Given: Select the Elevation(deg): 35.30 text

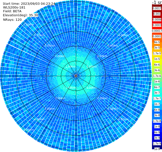Looking at the screenshot, I should [x=21, y=15].
